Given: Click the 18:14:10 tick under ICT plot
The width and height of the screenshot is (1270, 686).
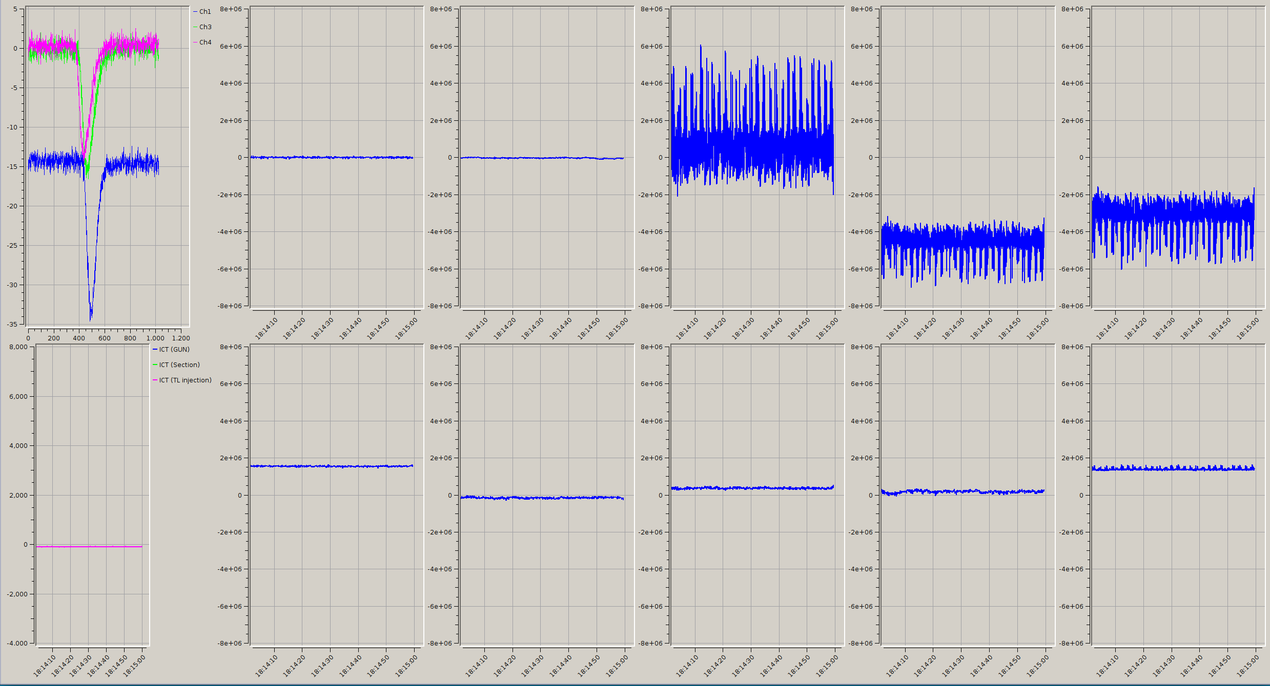Looking at the screenshot, I should point(45,665).
